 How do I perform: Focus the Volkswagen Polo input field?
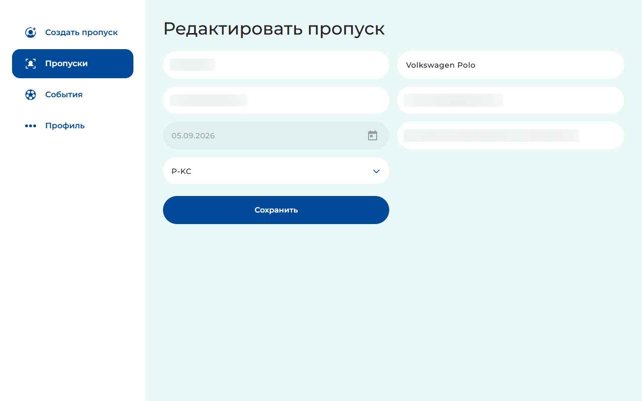coord(511,65)
